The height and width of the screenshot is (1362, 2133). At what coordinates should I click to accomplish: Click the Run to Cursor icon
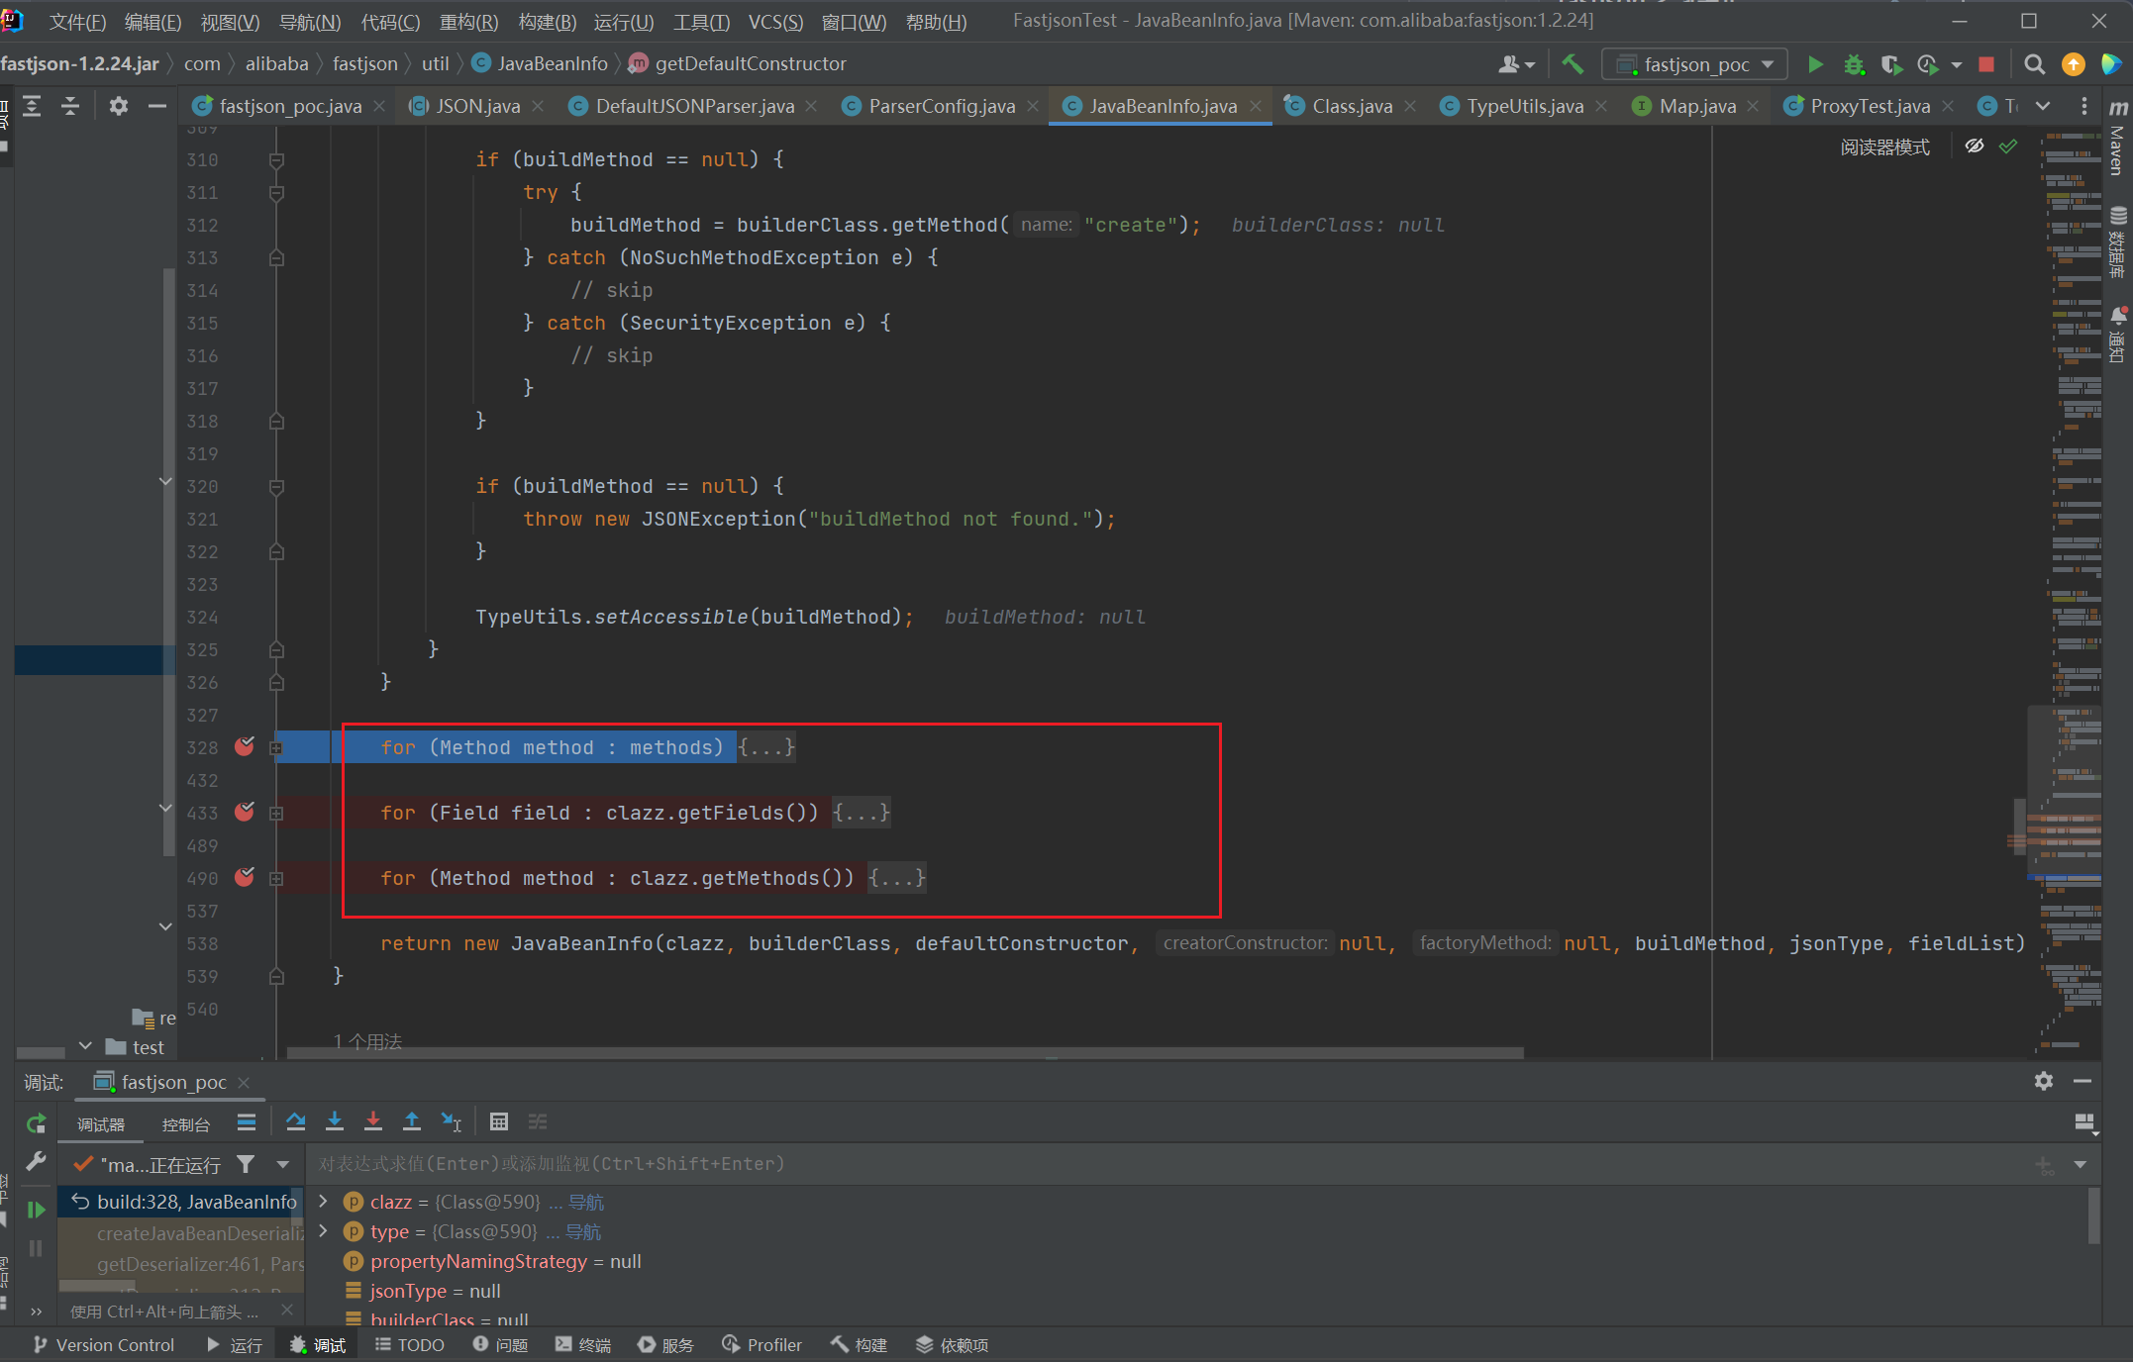(x=452, y=1121)
